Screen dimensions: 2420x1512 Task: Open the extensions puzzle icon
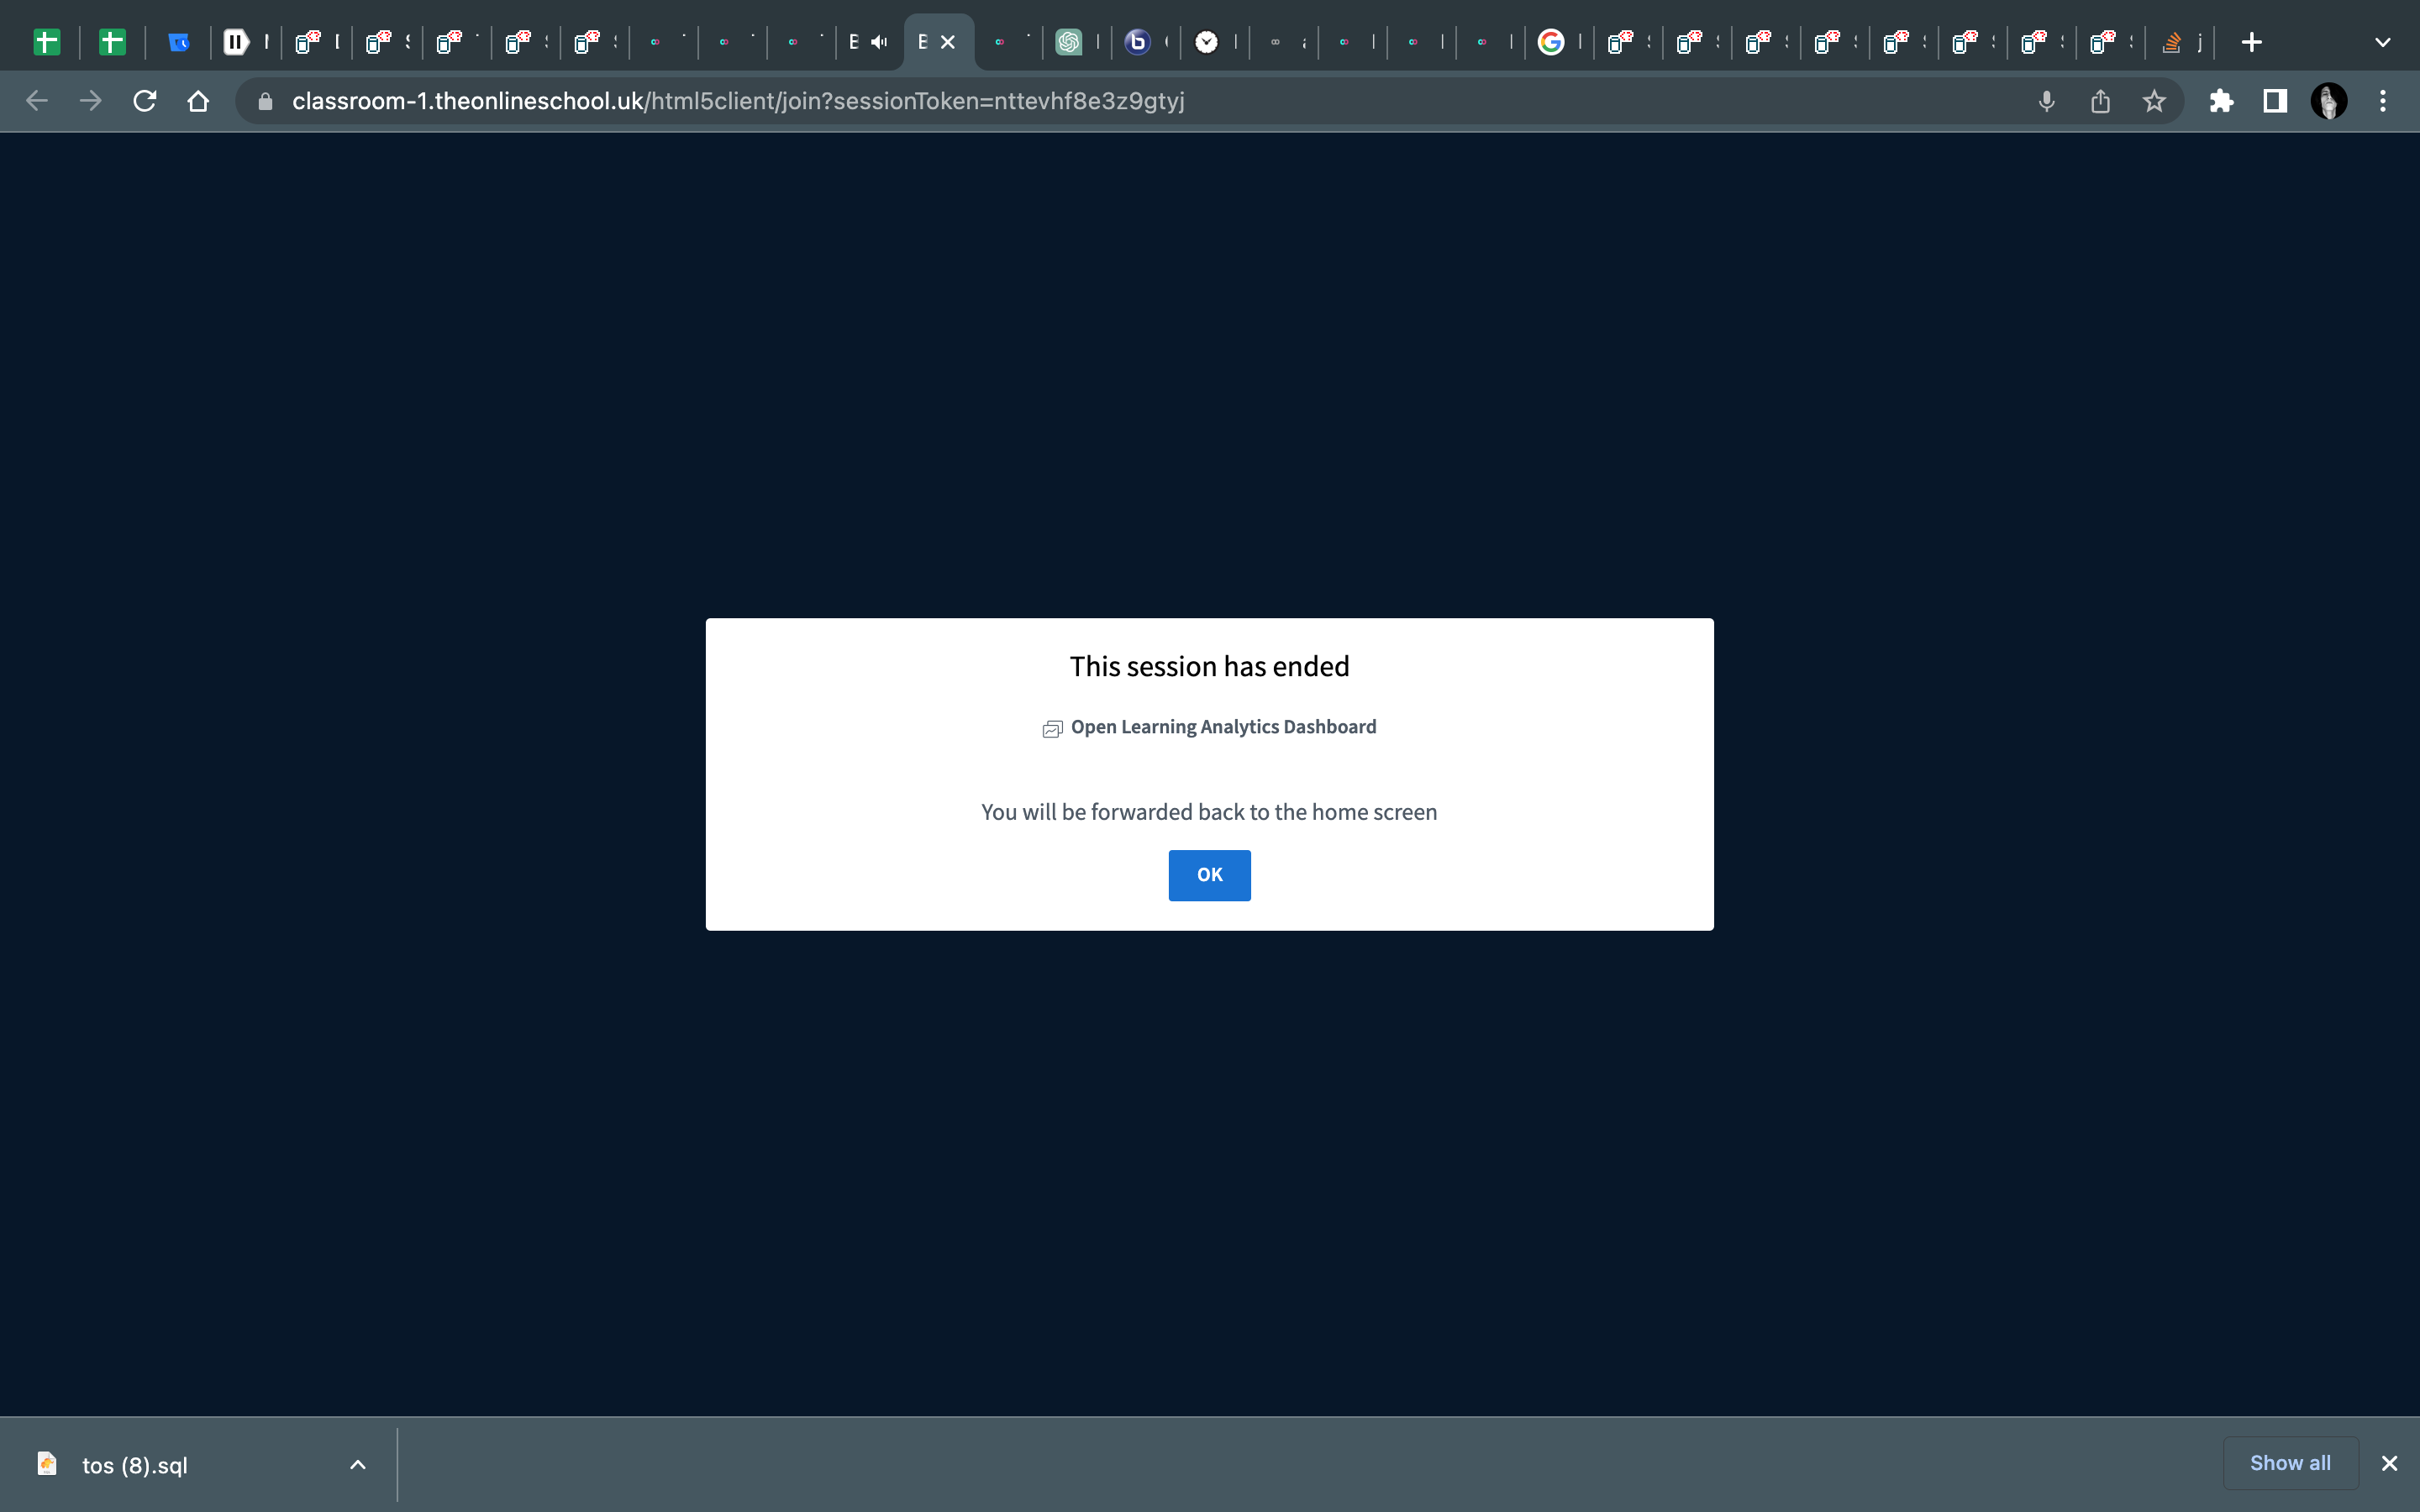point(2221,101)
